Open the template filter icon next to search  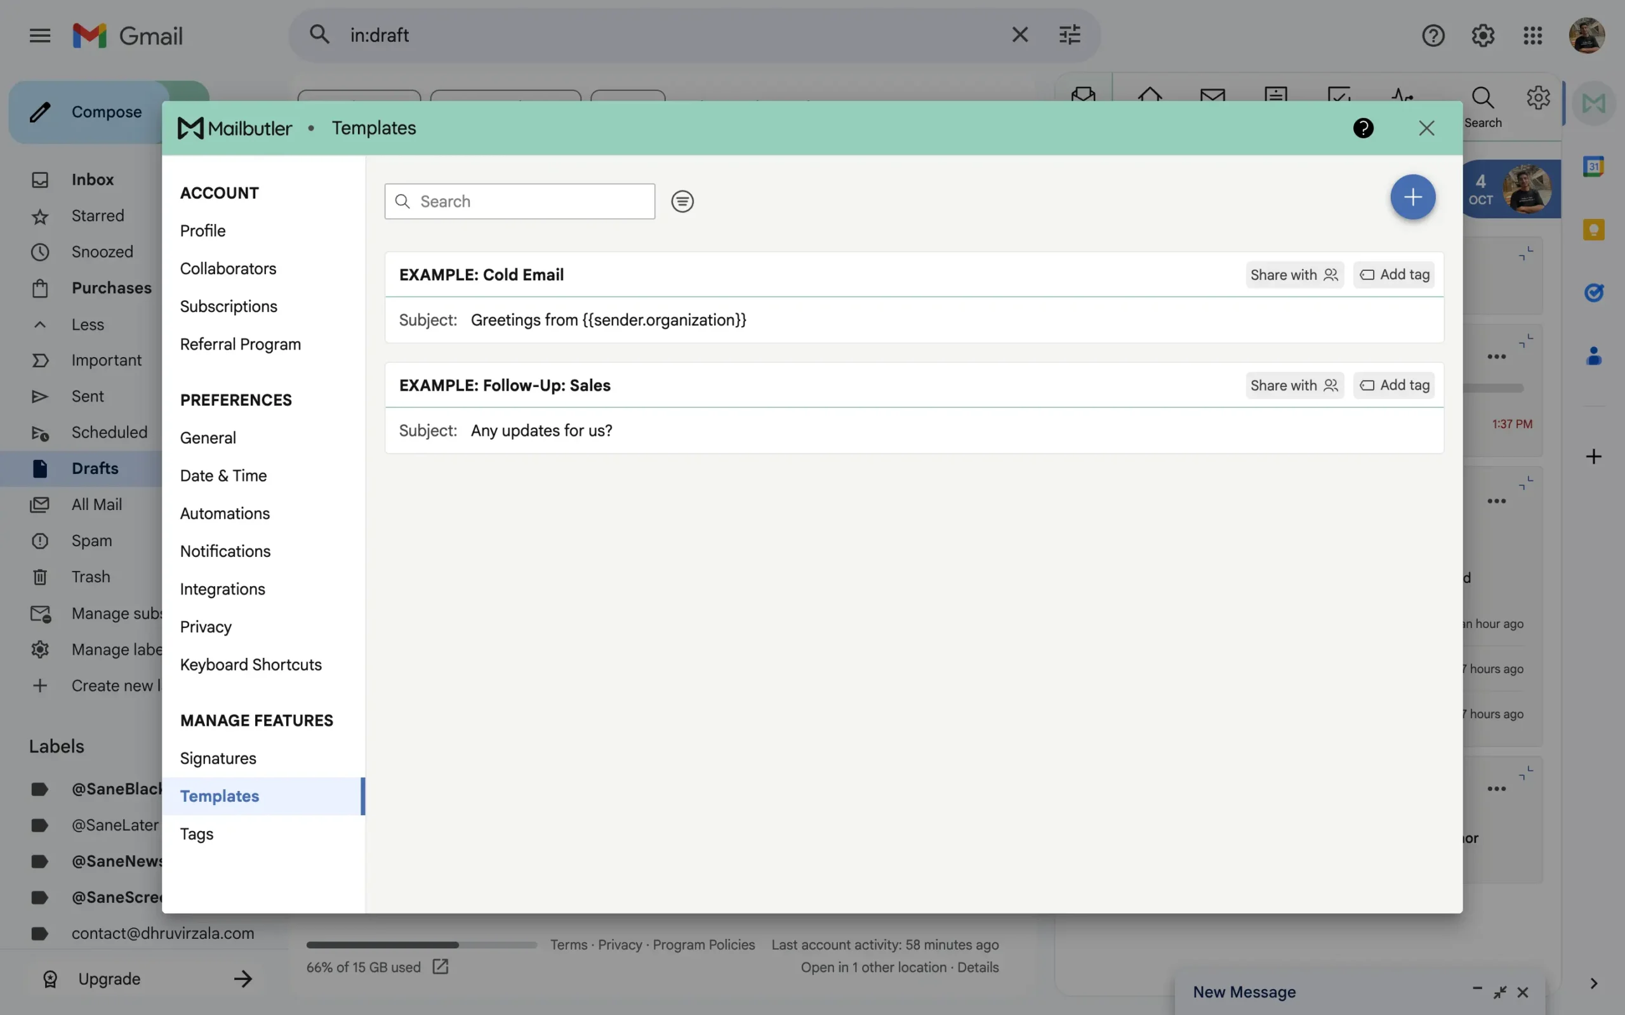(x=682, y=201)
